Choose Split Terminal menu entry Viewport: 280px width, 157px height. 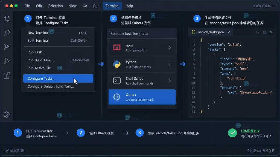(x=58, y=40)
